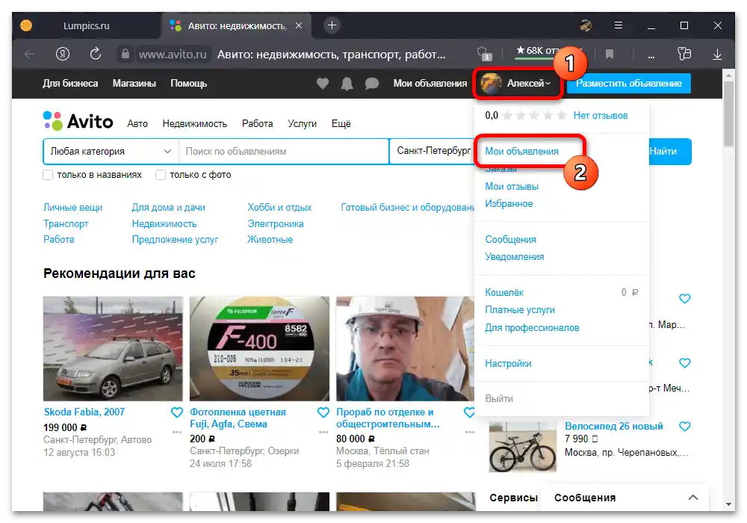The width and height of the screenshot is (747, 523).
Task: Bookmark this page with the bookmark icon
Action: 610,55
